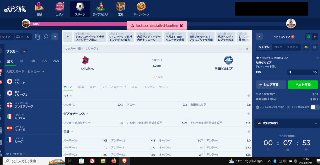Open 全て サッカー link in the sidebar

point(16,154)
